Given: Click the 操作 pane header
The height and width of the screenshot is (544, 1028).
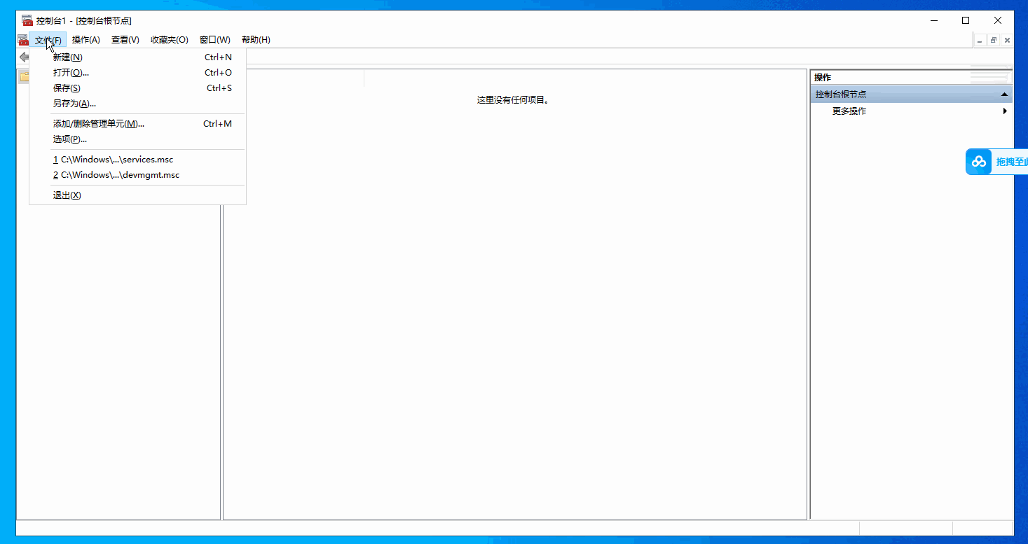Looking at the screenshot, I should [911, 77].
